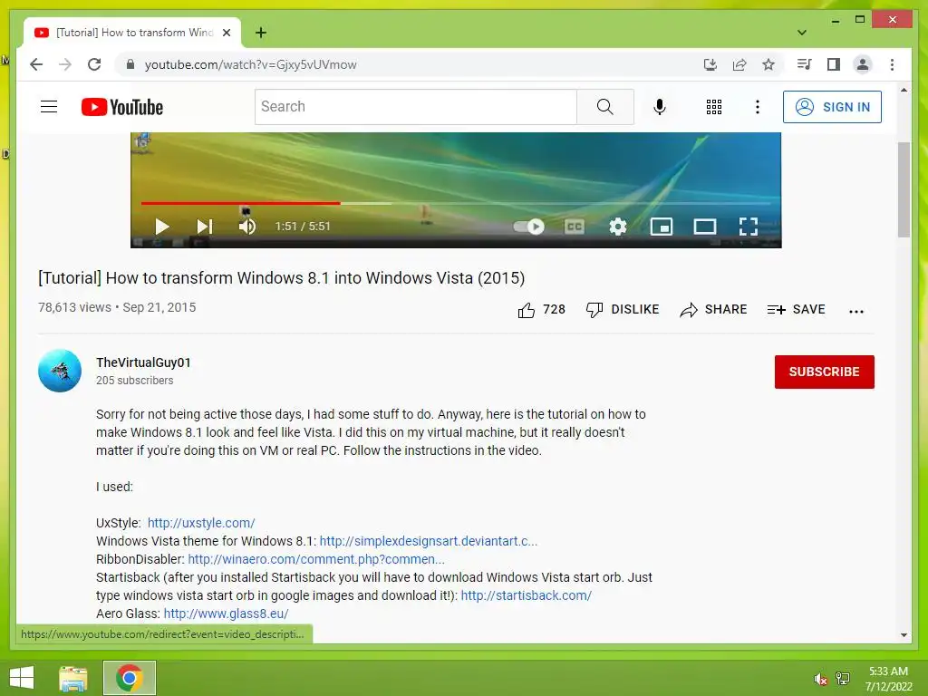928x696 pixels.
Task: Open the Windows Start button
Action: [x=22, y=678]
